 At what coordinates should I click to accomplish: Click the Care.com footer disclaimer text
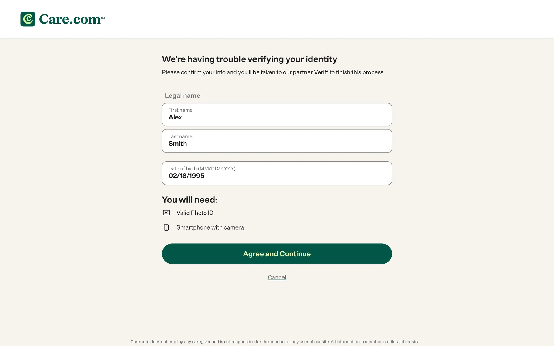274,342
